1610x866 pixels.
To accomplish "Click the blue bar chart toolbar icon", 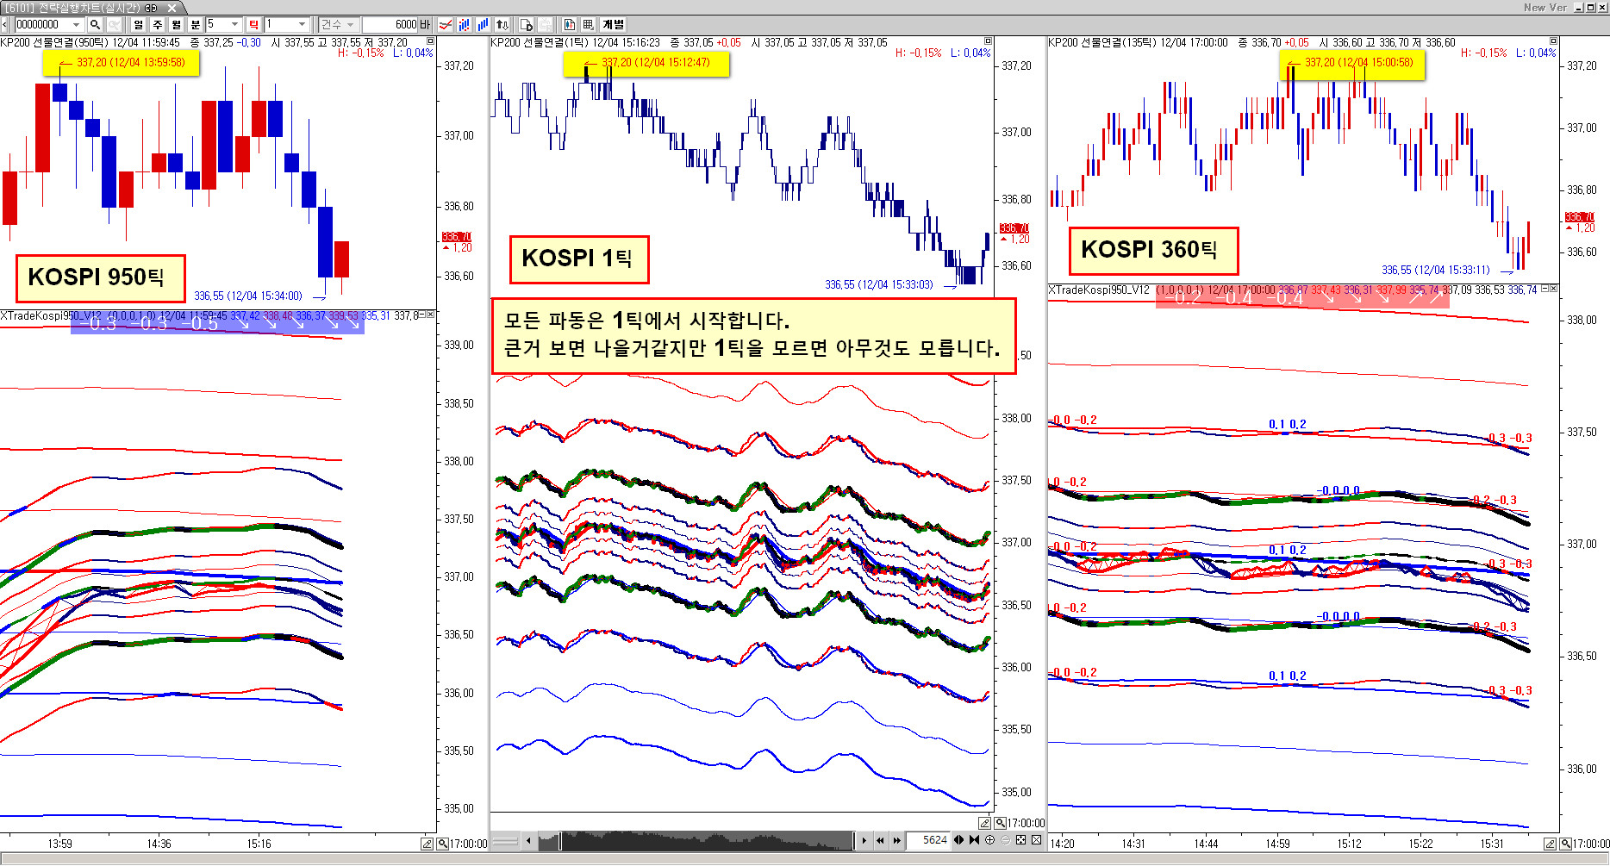I will tap(484, 25).
